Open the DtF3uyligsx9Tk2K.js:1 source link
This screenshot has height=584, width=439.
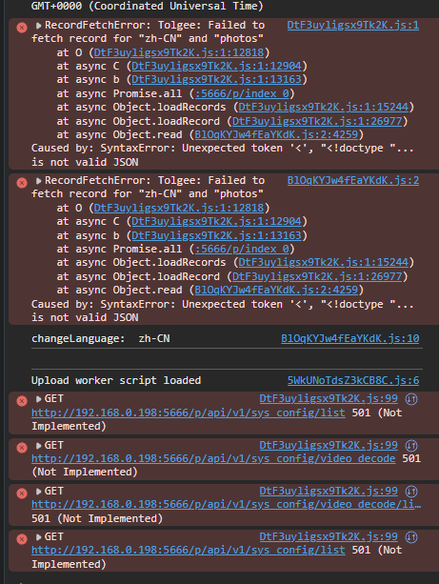pos(353,26)
